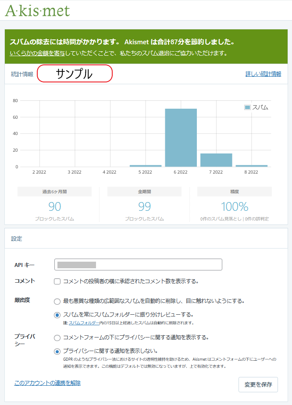Click このアカウントの連携を解除 link
292x405 pixels.
[x=47, y=383]
